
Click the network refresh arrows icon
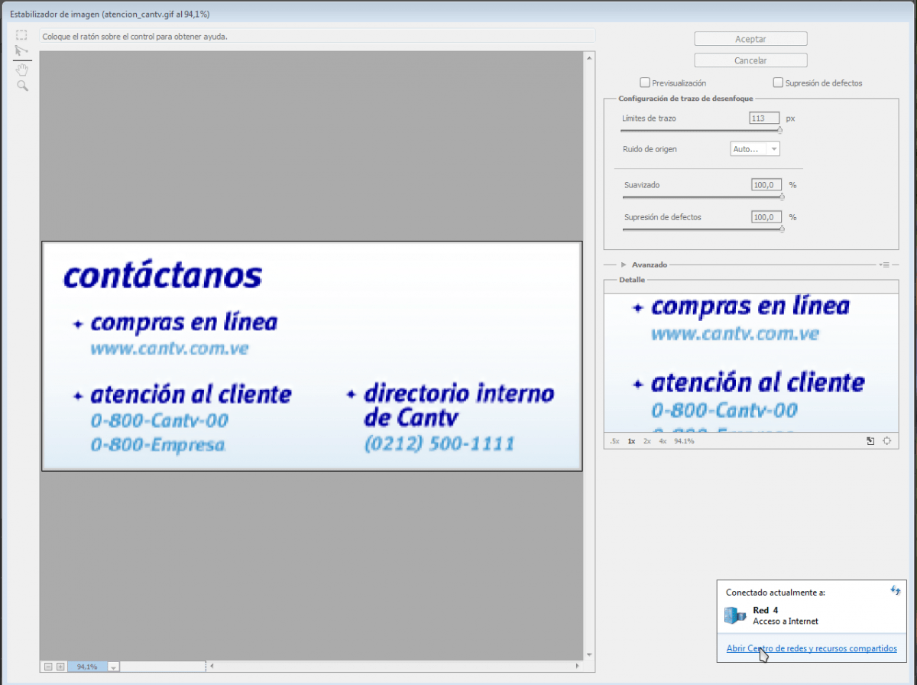(895, 591)
